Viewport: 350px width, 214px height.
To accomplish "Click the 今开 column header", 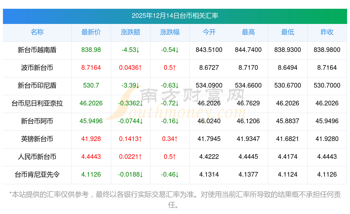I will (209, 32).
